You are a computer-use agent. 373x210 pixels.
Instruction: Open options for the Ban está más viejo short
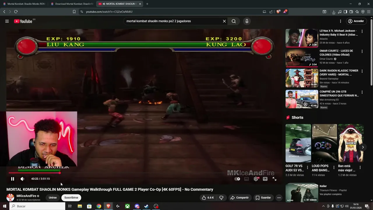(360, 168)
